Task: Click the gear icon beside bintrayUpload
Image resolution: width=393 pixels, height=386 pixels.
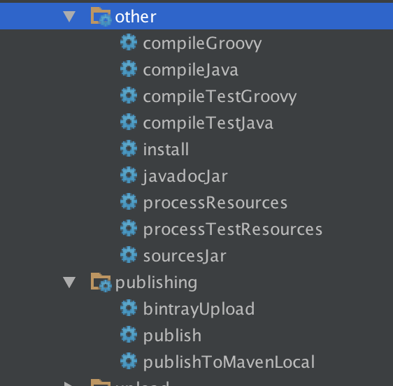Action: 129,308
